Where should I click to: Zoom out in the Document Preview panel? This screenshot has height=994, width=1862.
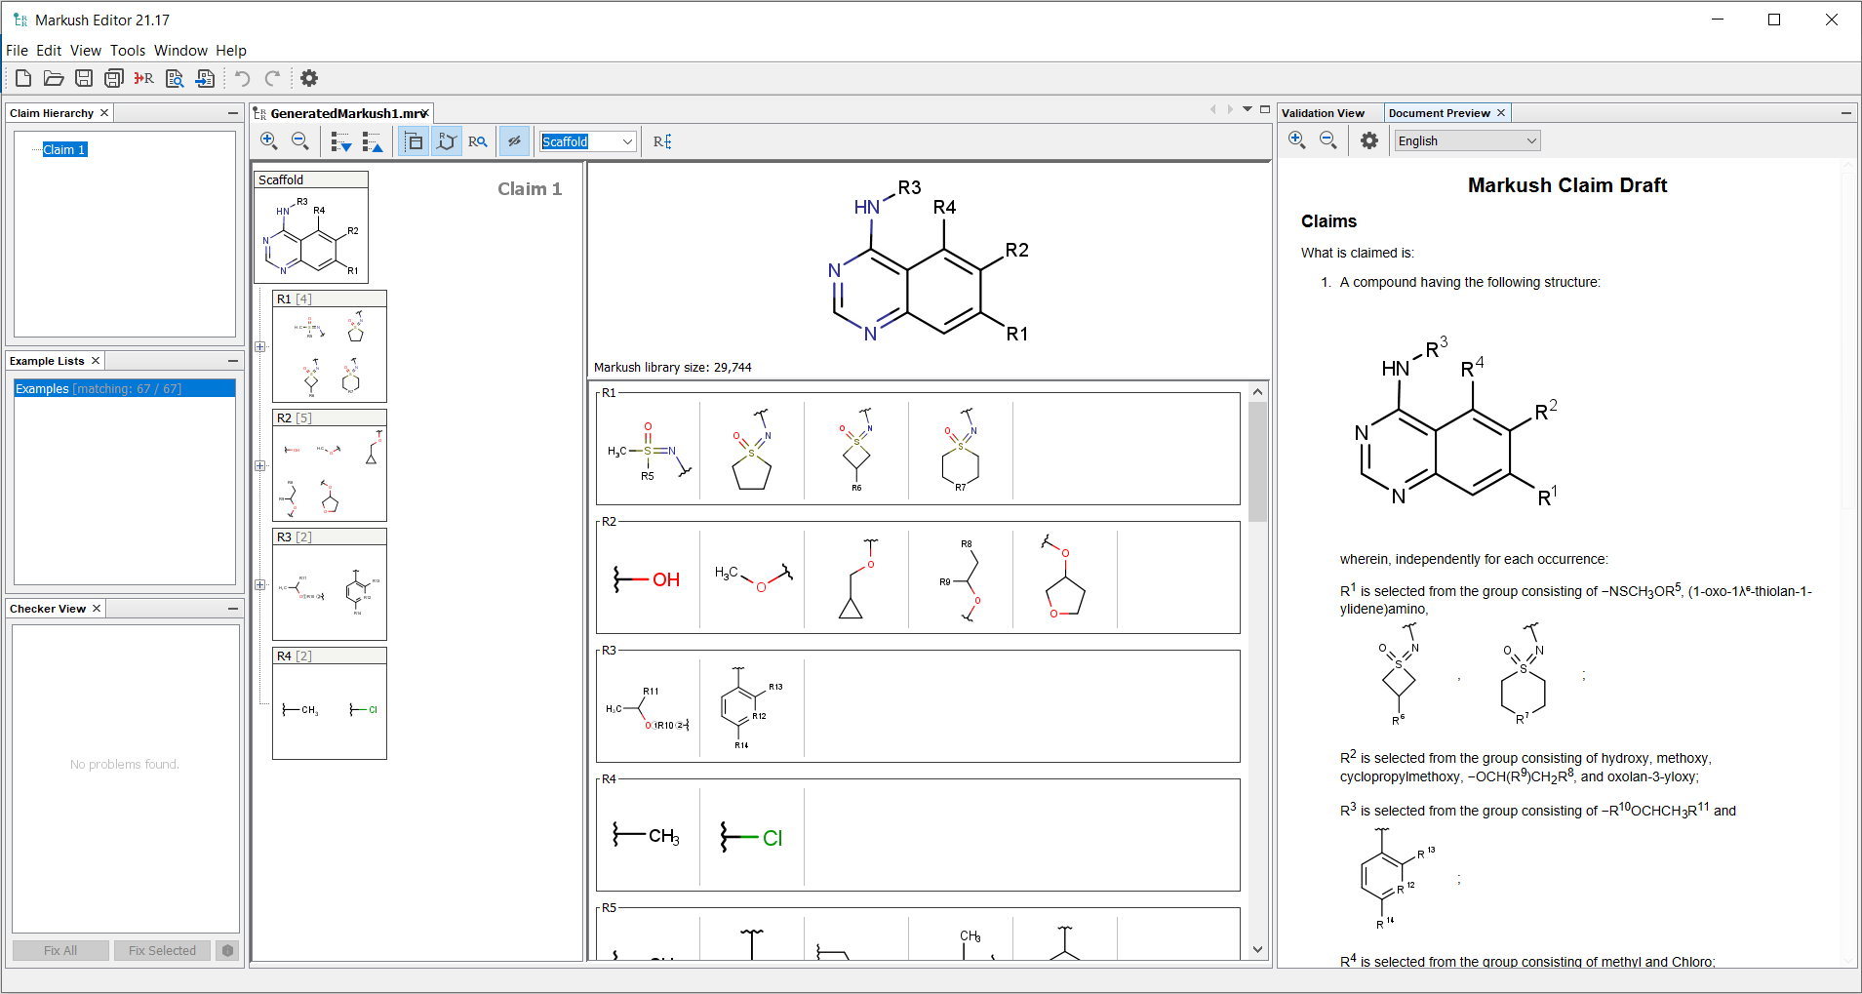pyautogui.click(x=1328, y=140)
